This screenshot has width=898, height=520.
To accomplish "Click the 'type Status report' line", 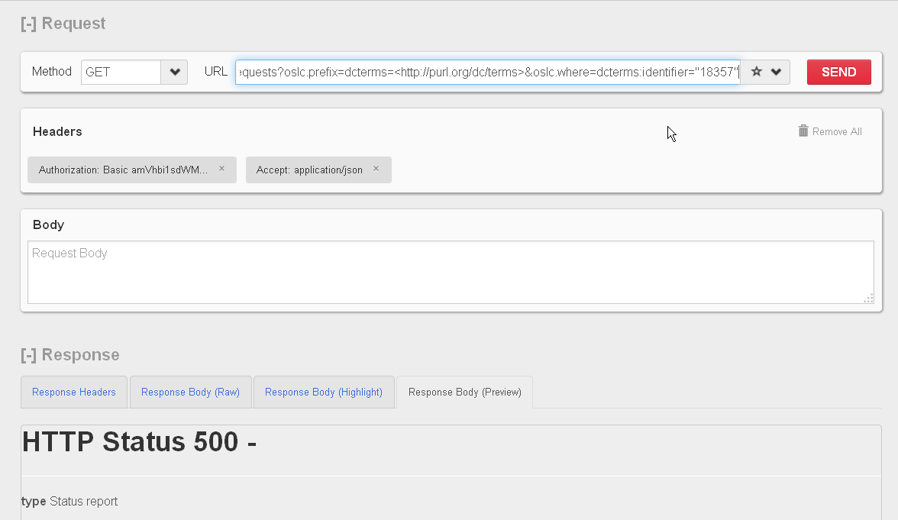I will click(x=69, y=502).
